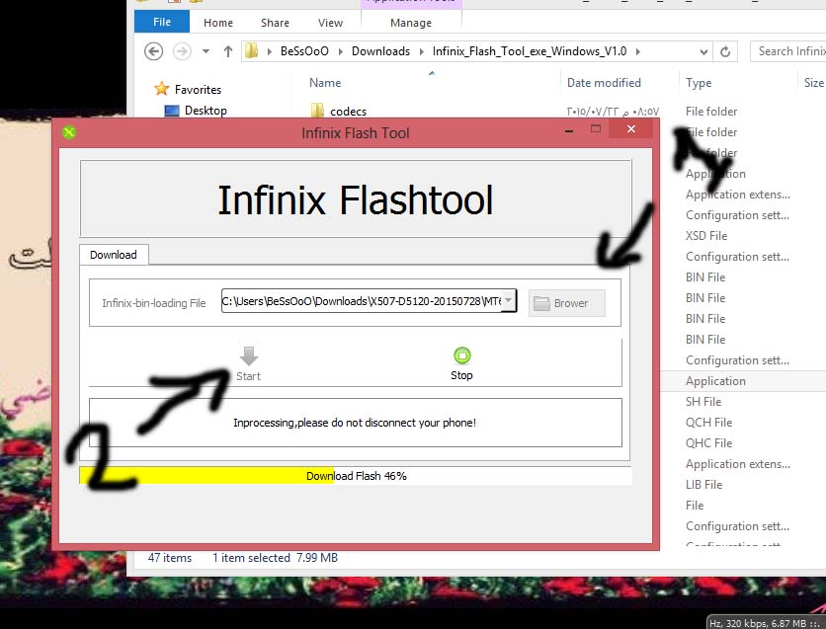Open the Home ribbon tab in Explorer
Viewport: 826px width, 629px height.
218,23
